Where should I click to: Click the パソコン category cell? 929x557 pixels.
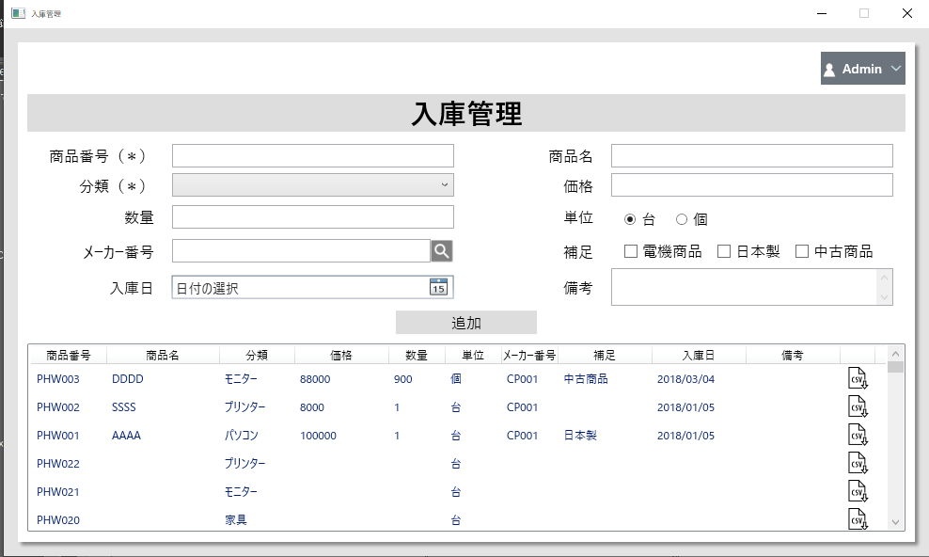(x=241, y=435)
